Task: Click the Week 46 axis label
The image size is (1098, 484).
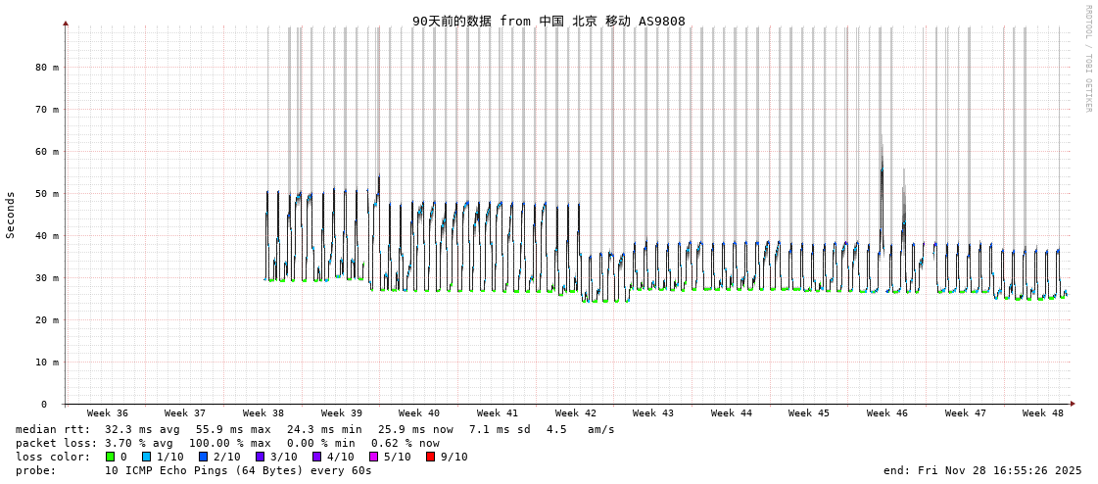Action: [x=887, y=413]
